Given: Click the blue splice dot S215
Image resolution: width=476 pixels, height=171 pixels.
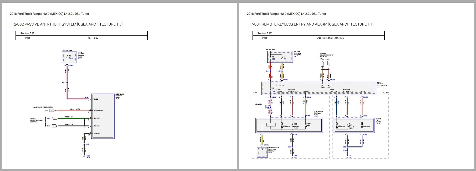Looking at the screenshot, I should pyautogui.click(x=347, y=150).
